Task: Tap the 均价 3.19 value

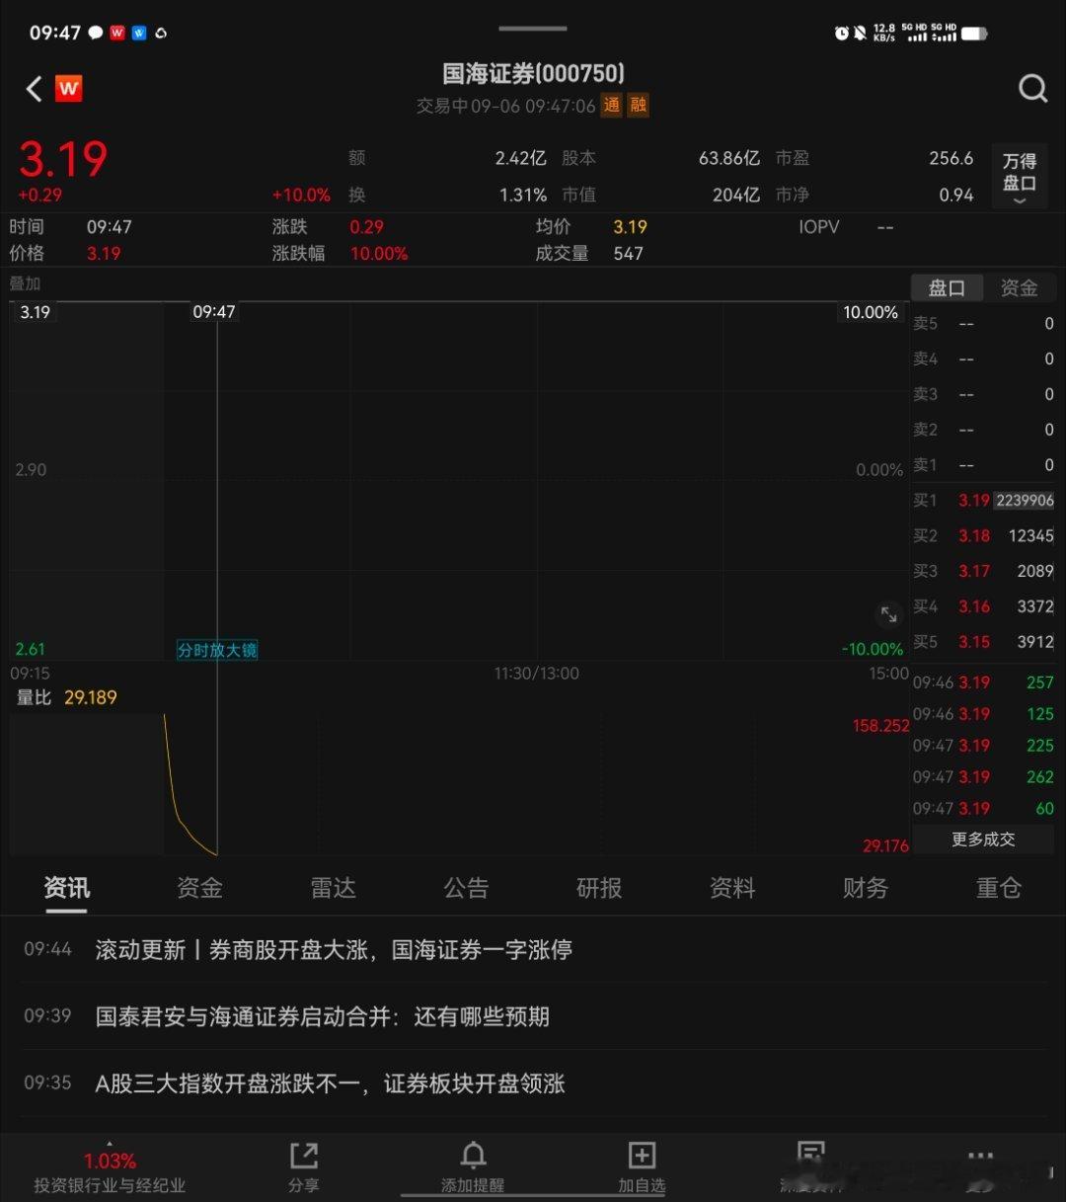Action: (630, 227)
